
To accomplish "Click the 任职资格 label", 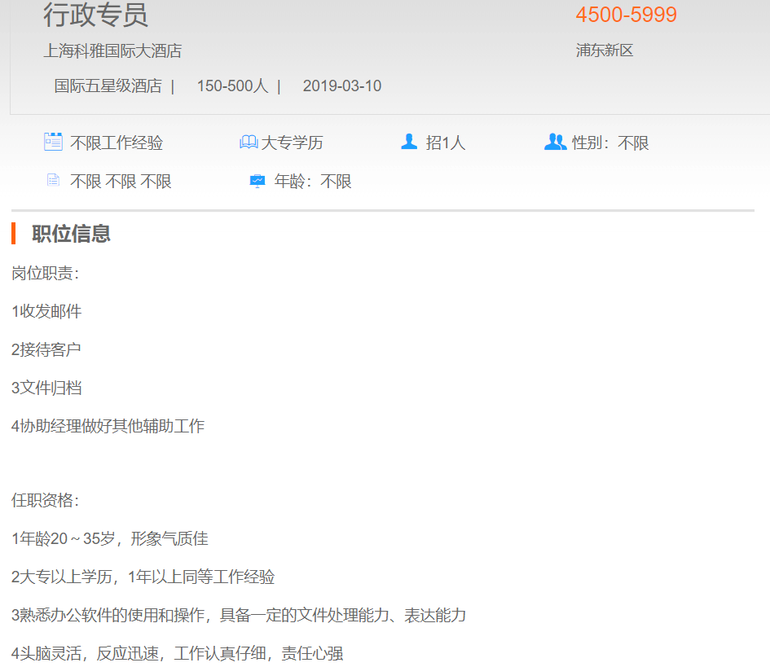I will [x=46, y=500].
